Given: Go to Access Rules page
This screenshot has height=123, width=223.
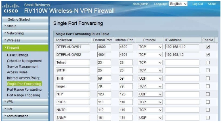Looking at the screenshot, I should (17, 72).
